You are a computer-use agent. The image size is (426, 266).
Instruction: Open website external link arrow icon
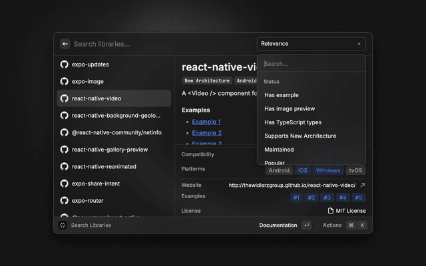[x=363, y=185]
